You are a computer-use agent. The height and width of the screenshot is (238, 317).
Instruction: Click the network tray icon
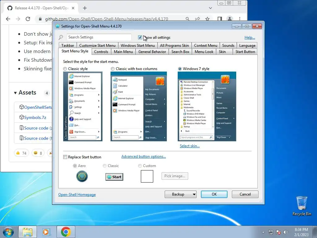click(271, 232)
